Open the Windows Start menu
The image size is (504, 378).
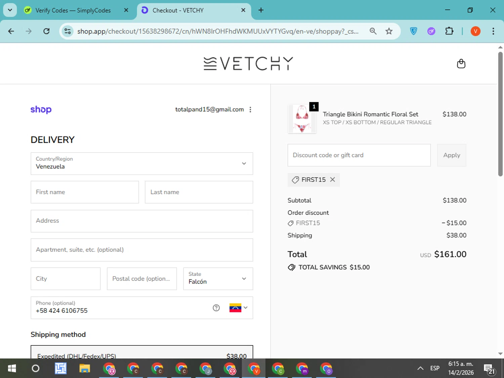pos(12,369)
